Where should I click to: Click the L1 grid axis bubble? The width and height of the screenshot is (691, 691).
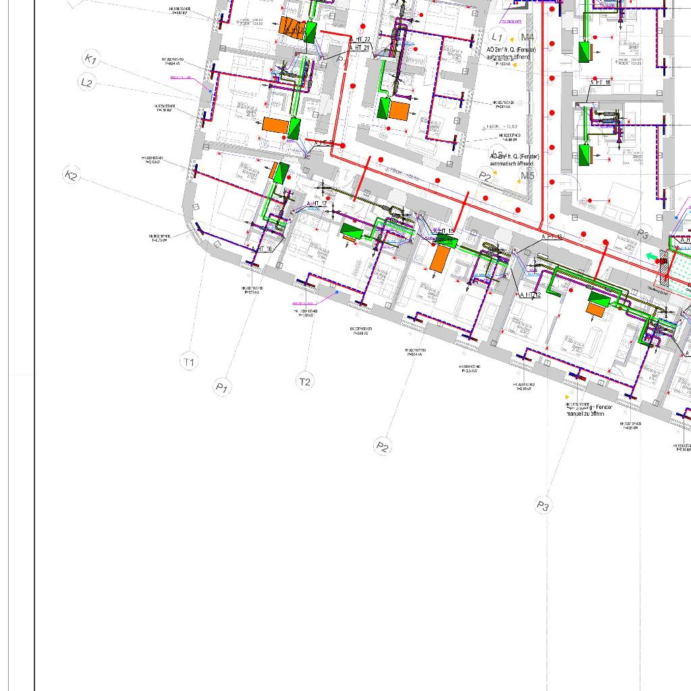[x=497, y=36]
